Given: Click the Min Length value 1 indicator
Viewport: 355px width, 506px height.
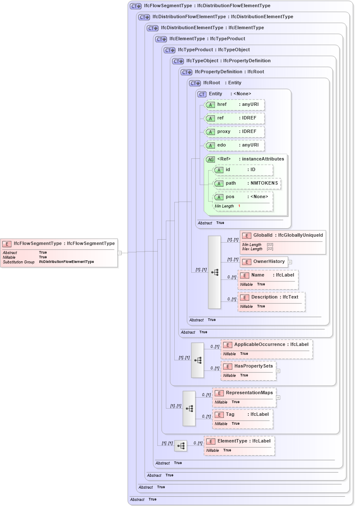Looking at the screenshot, I should pyautogui.click(x=240, y=206).
